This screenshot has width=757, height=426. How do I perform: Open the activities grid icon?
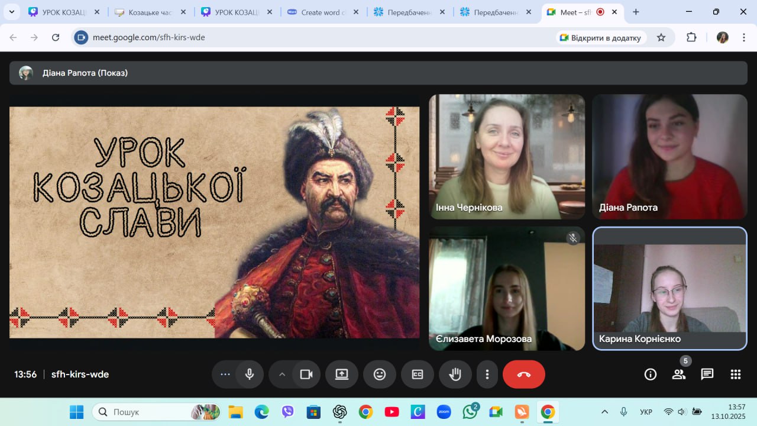735,374
